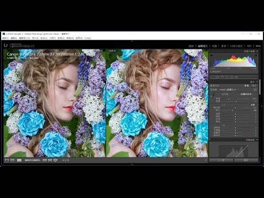
Task: Switch to the Map (地圖) module
Action: 215,46
